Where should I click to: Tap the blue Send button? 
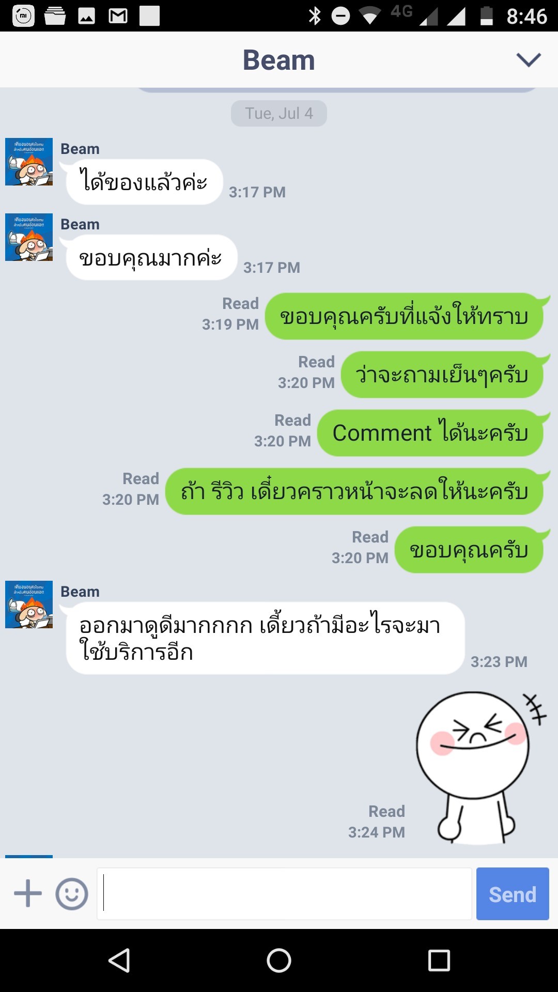(x=513, y=894)
